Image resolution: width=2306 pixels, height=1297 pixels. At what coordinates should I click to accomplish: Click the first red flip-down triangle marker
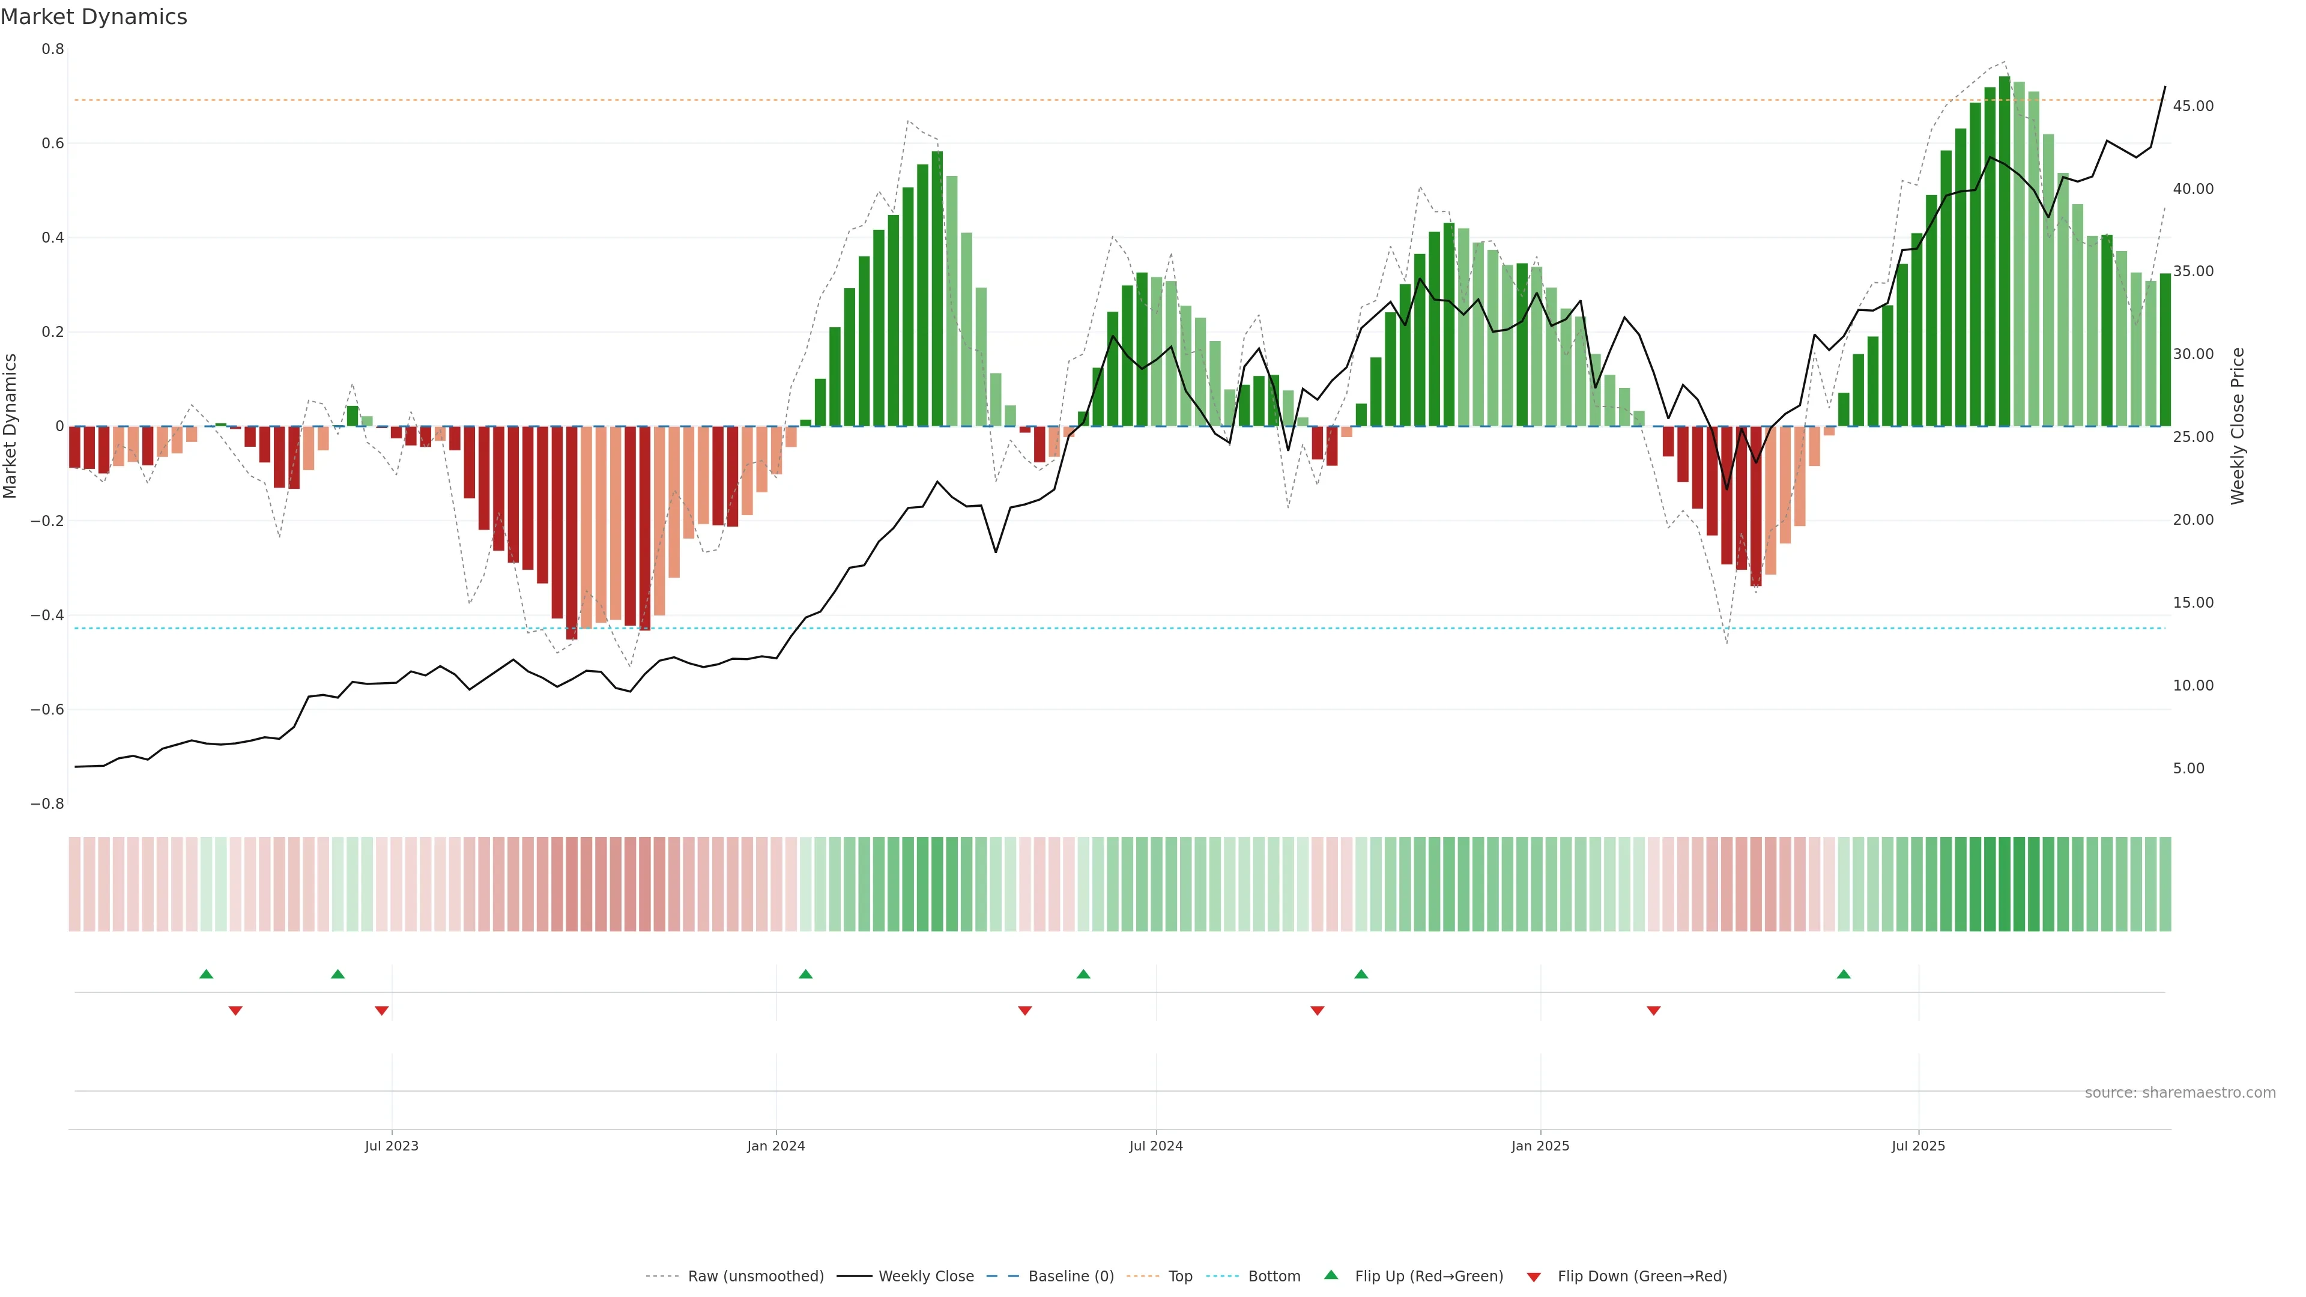click(235, 1011)
